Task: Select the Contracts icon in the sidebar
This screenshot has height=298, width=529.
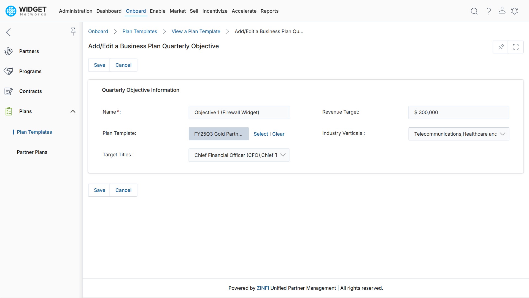Action: tap(9, 91)
